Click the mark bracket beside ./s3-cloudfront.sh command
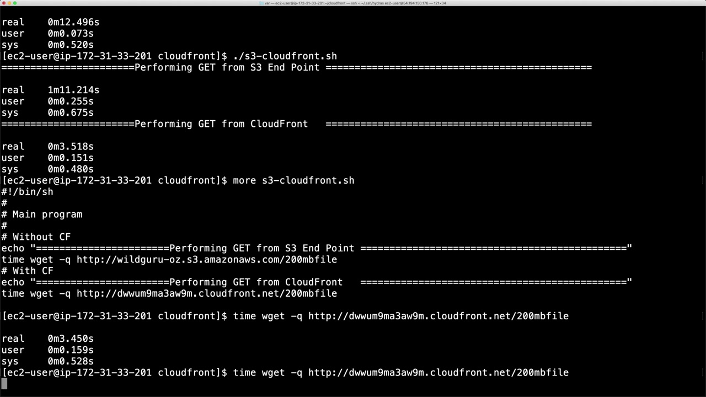 703,56
